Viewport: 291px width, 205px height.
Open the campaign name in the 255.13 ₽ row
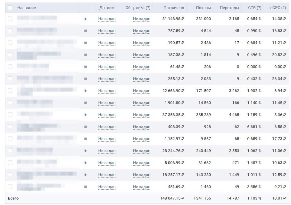45,79
